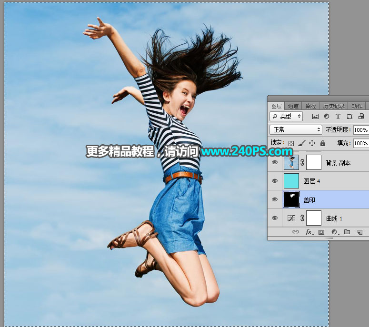
Task: Hide the 背景 副本 layer
Action: click(x=275, y=162)
